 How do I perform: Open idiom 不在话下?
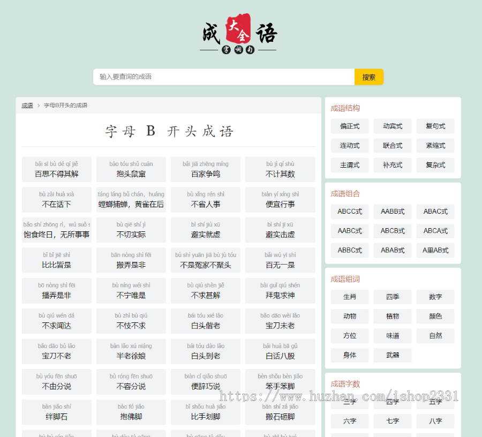pyautogui.click(x=57, y=200)
